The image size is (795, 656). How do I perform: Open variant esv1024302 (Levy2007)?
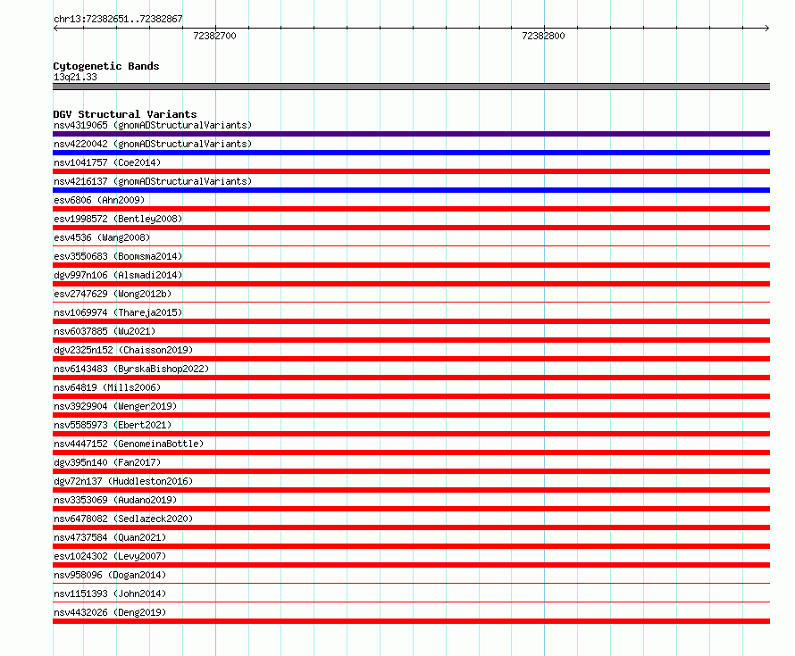click(110, 556)
